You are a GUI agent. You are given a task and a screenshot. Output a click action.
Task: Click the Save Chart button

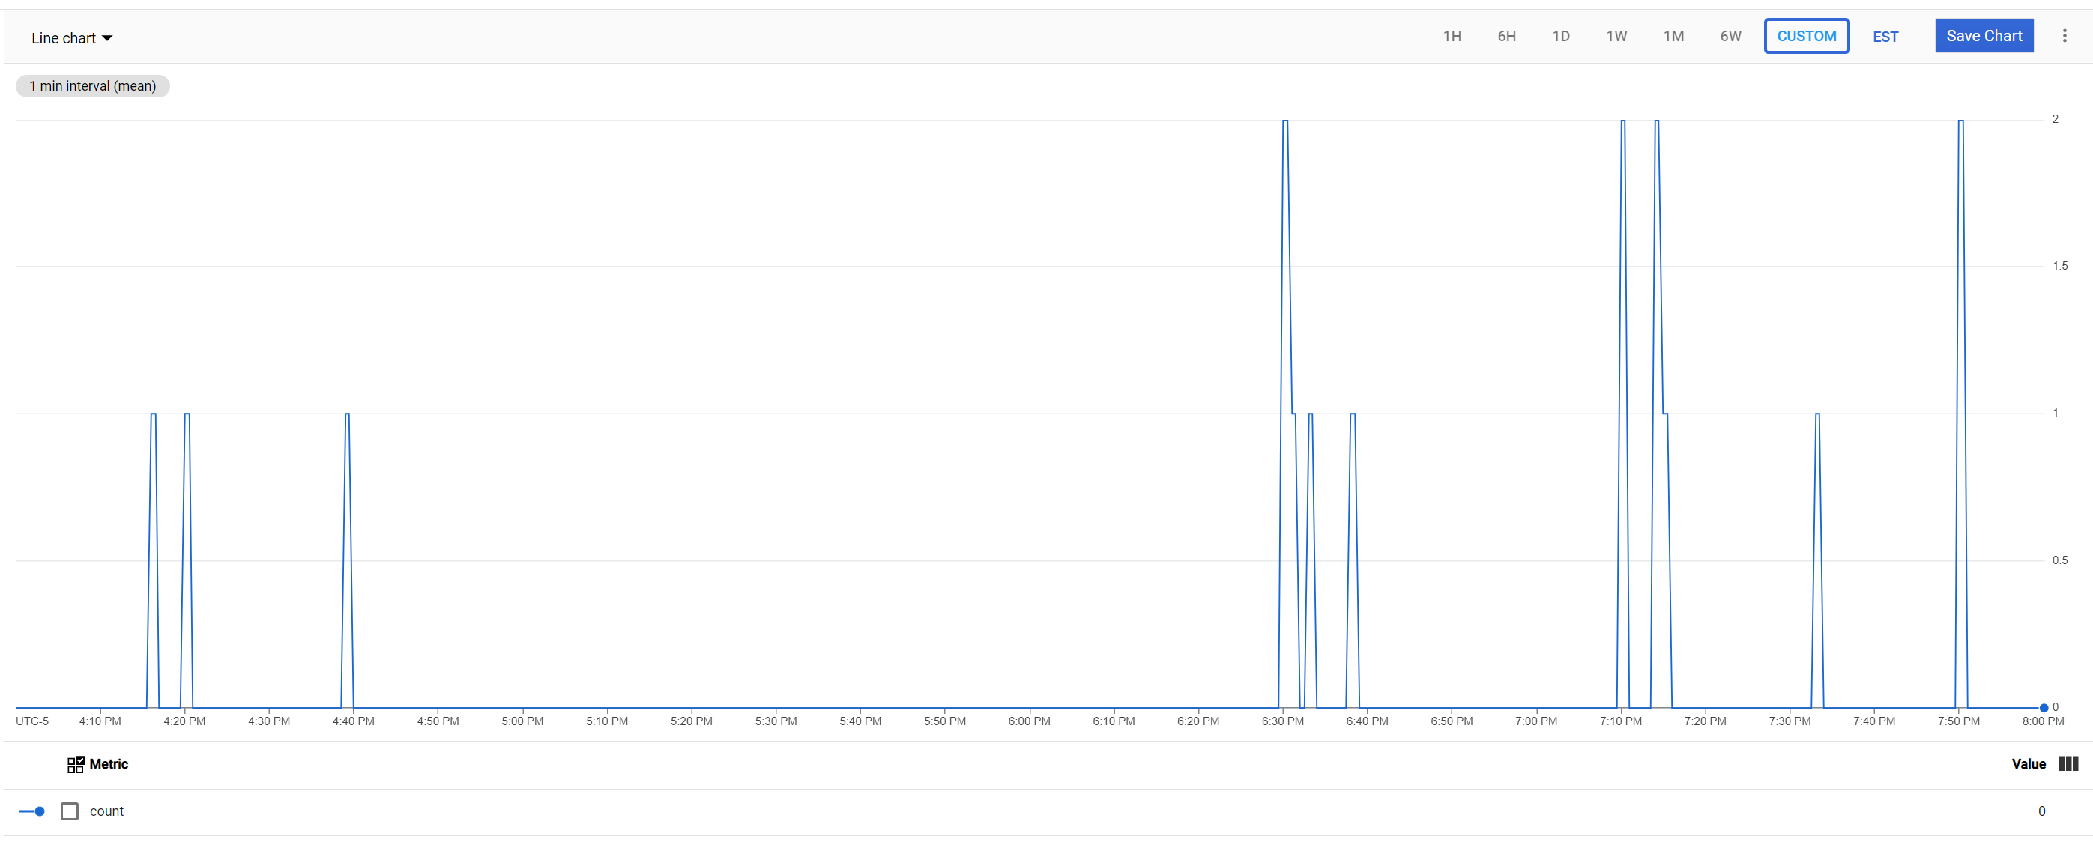coord(1984,35)
